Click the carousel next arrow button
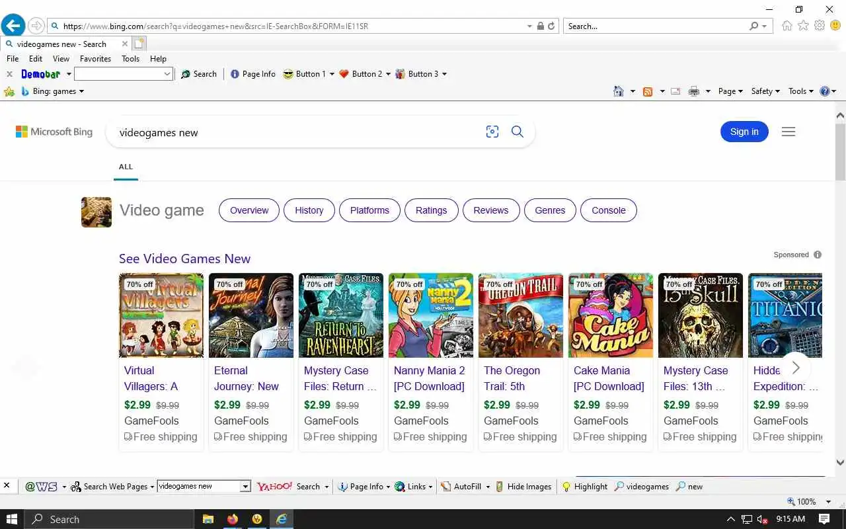 tap(796, 367)
